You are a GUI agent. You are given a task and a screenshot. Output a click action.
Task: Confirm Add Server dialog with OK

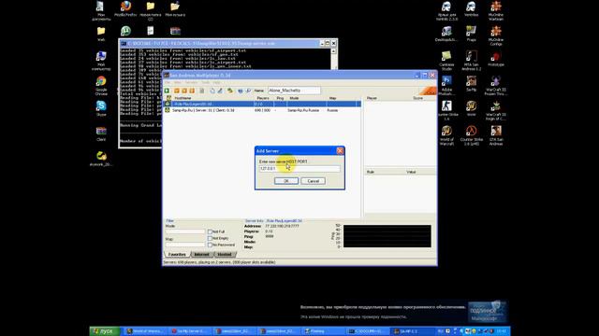tap(286, 181)
